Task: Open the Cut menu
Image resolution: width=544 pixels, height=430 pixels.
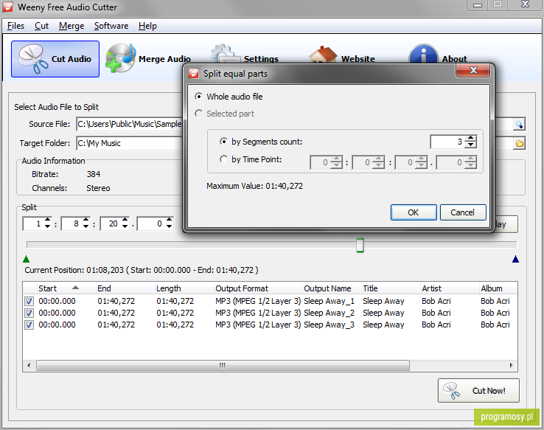Action: pyautogui.click(x=41, y=26)
